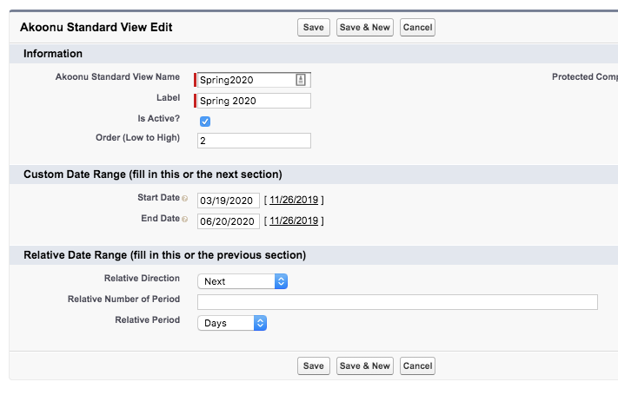Click the Relative Direction label
The image size is (618, 395).
click(142, 278)
